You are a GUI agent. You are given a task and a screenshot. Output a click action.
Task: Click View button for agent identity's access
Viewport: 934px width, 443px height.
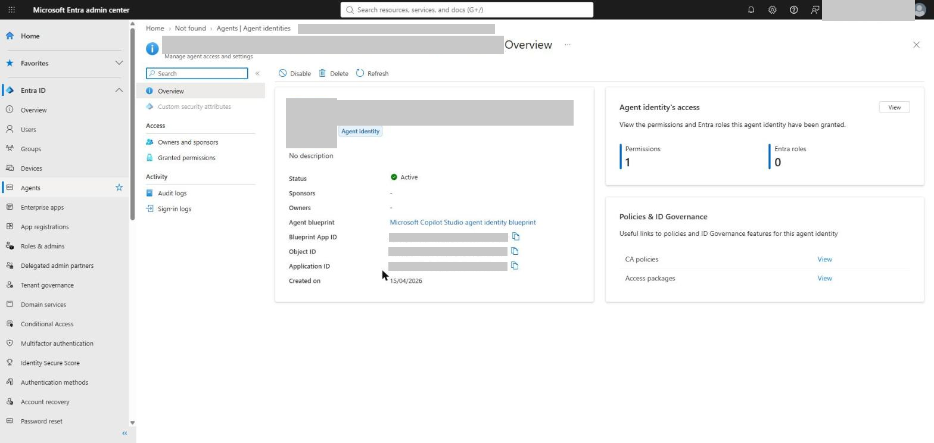click(894, 107)
